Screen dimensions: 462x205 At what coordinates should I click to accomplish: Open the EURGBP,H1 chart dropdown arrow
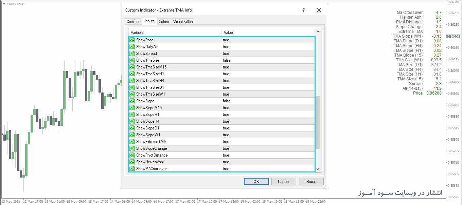click(x=4, y=4)
